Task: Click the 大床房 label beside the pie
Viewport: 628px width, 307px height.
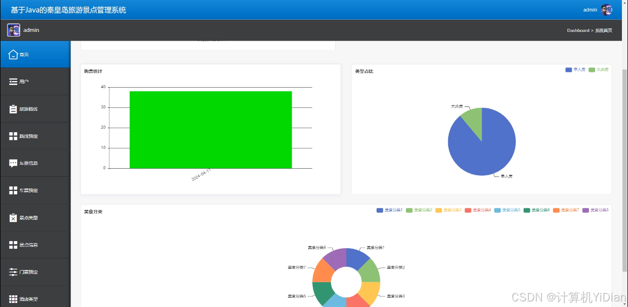Action: point(457,107)
